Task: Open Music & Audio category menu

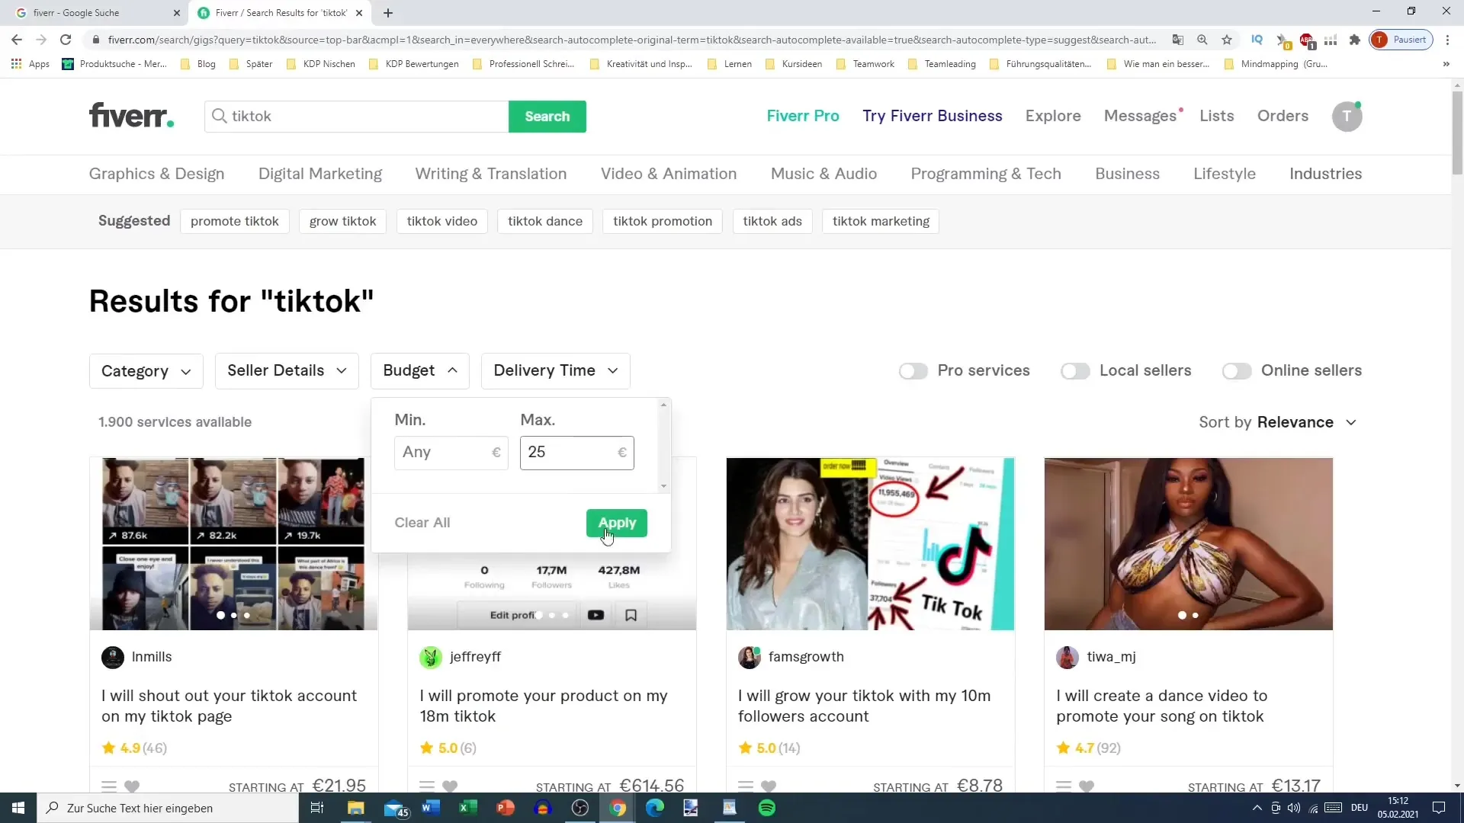Action: click(x=823, y=174)
